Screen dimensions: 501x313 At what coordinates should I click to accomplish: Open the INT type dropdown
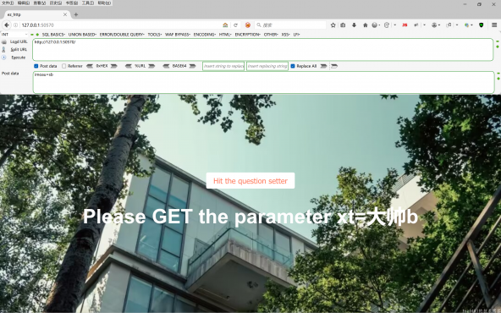pyautogui.click(x=14, y=35)
